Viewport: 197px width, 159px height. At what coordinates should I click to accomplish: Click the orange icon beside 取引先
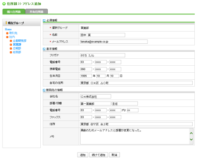tap(7, 33)
